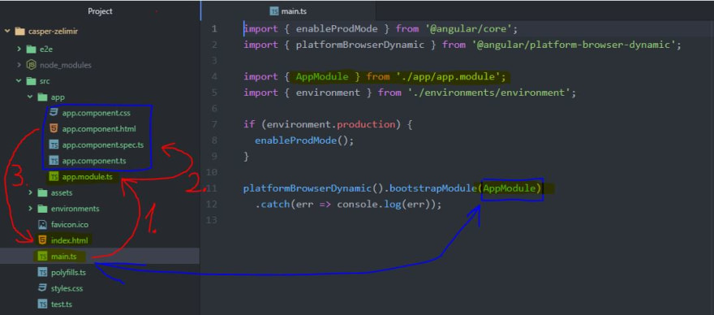The height and width of the screenshot is (315, 714).
Task: Click the casper-zelimir folder icon
Action: point(19,32)
